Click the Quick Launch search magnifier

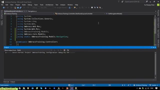(x=147, y=1)
